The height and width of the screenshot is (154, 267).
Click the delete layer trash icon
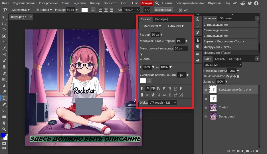coord(257,151)
